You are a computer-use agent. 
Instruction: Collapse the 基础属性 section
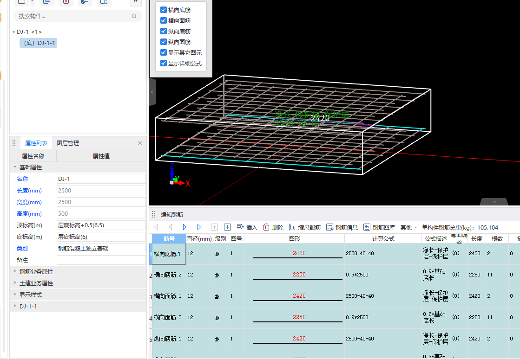coord(15,167)
